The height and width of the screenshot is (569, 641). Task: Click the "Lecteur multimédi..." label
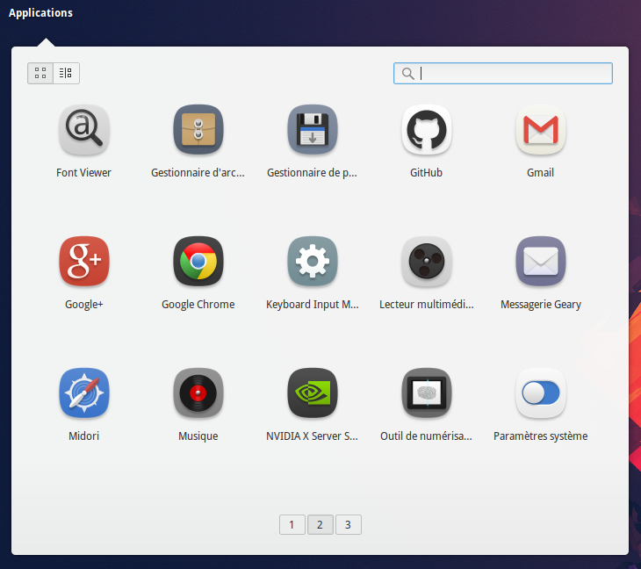[x=427, y=304]
